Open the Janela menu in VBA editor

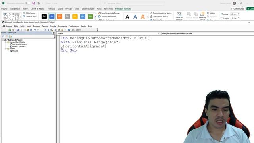click(x=83, y=26)
